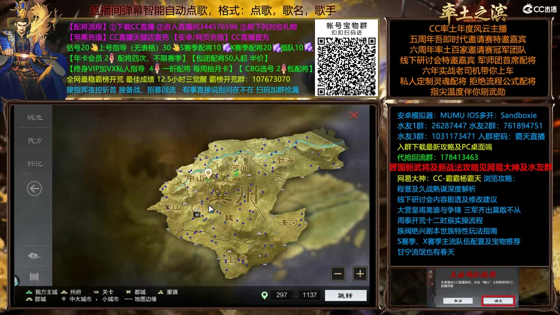Zoom out the map with minus button
Screen dimensions: 560x315
tap(338, 274)
